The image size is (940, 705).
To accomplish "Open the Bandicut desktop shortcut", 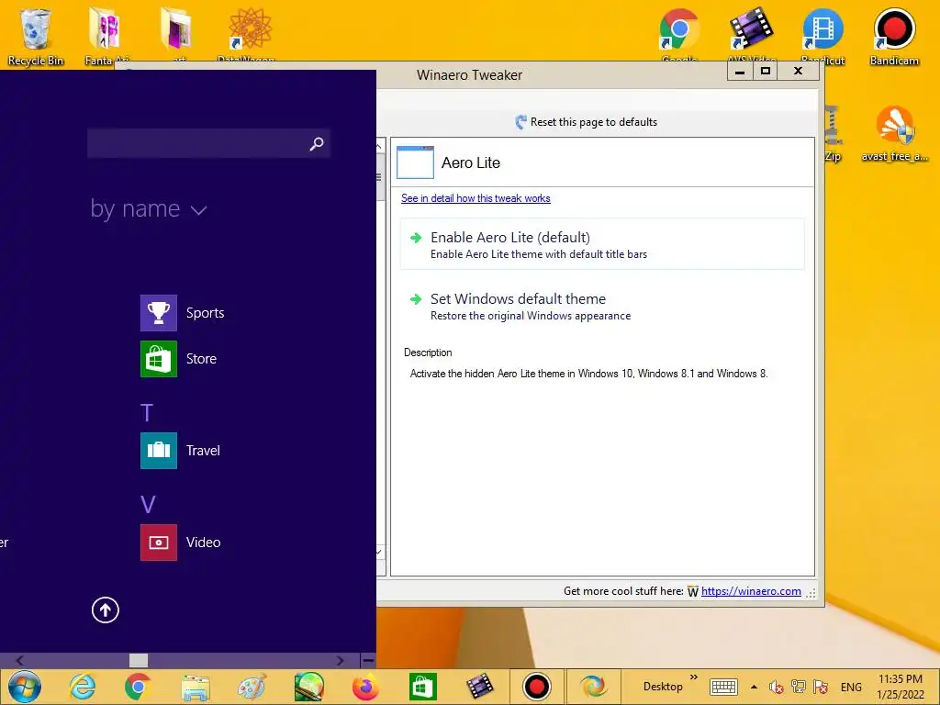I will click(x=823, y=35).
